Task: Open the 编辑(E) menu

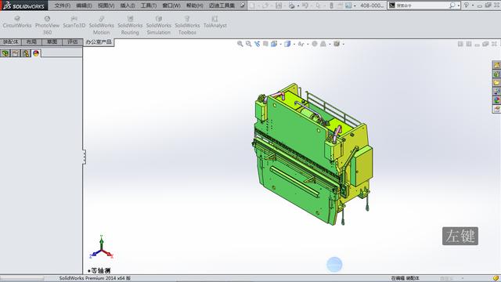Action: pos(84,5)
